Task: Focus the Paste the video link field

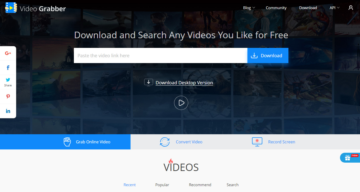Action: [161, 55]
